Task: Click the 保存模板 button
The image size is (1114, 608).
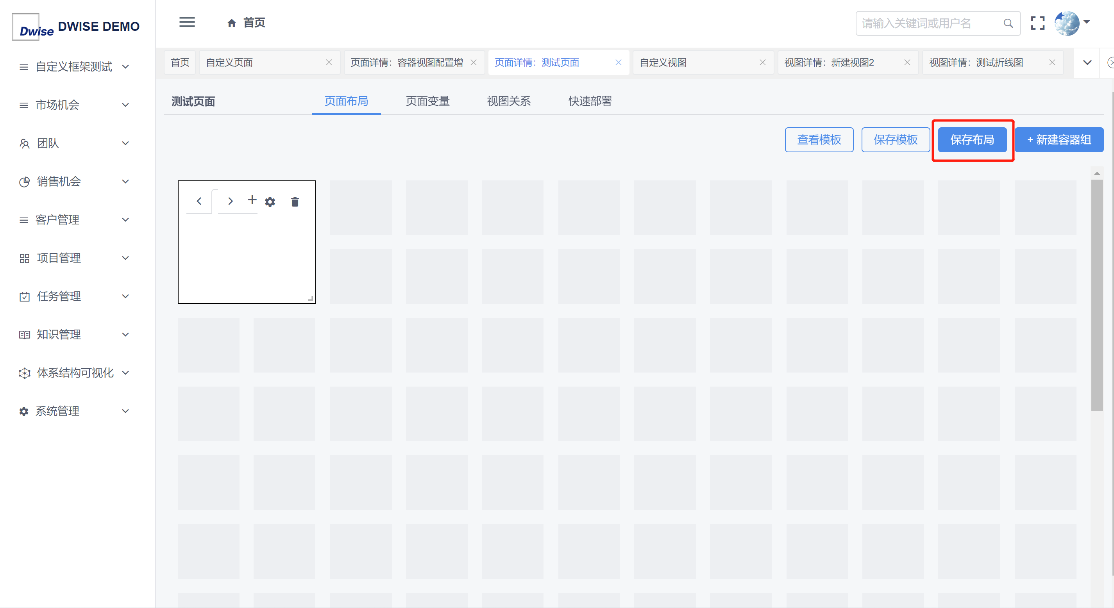Action: (896, 140)
